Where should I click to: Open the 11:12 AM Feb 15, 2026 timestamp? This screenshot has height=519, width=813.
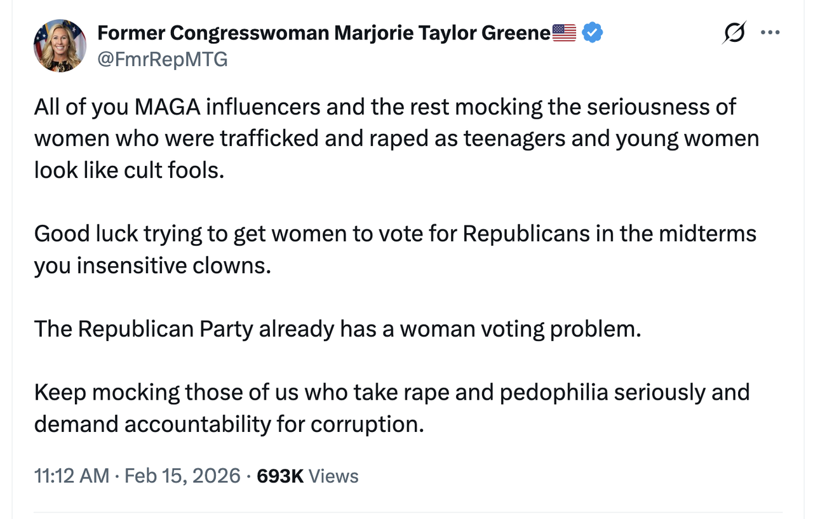137,476
